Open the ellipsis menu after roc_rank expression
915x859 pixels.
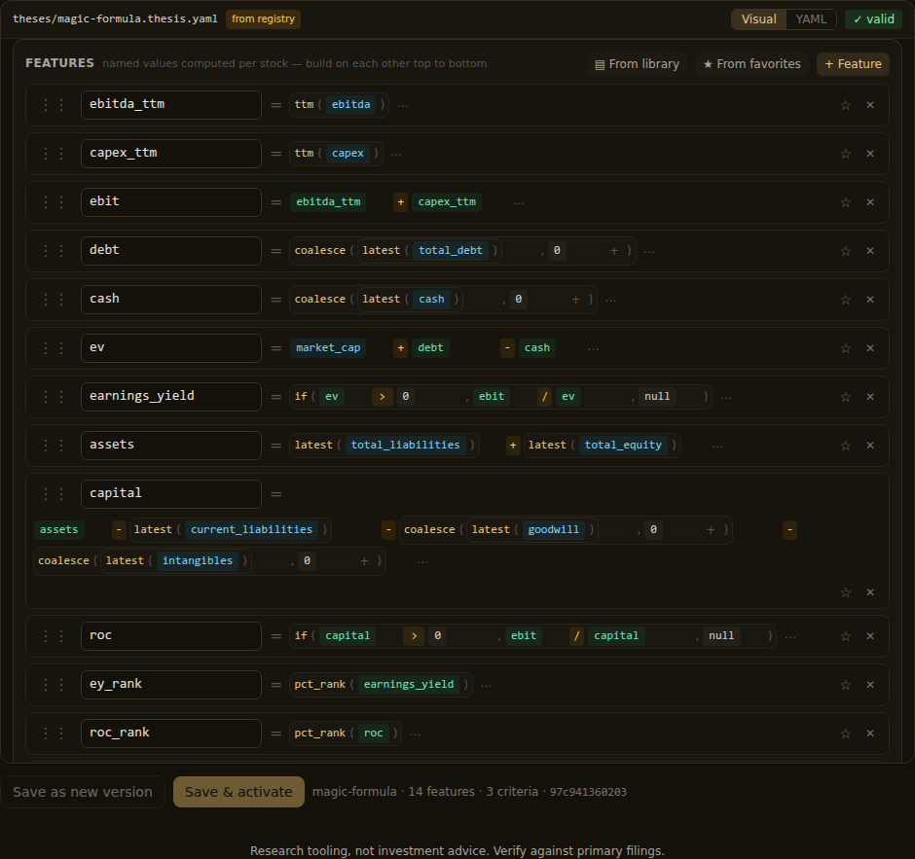[x=415, y=734]
